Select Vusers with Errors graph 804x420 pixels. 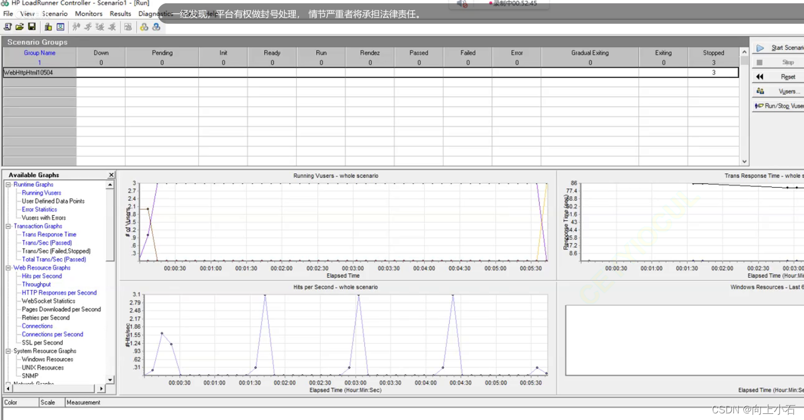pos(44,217)
